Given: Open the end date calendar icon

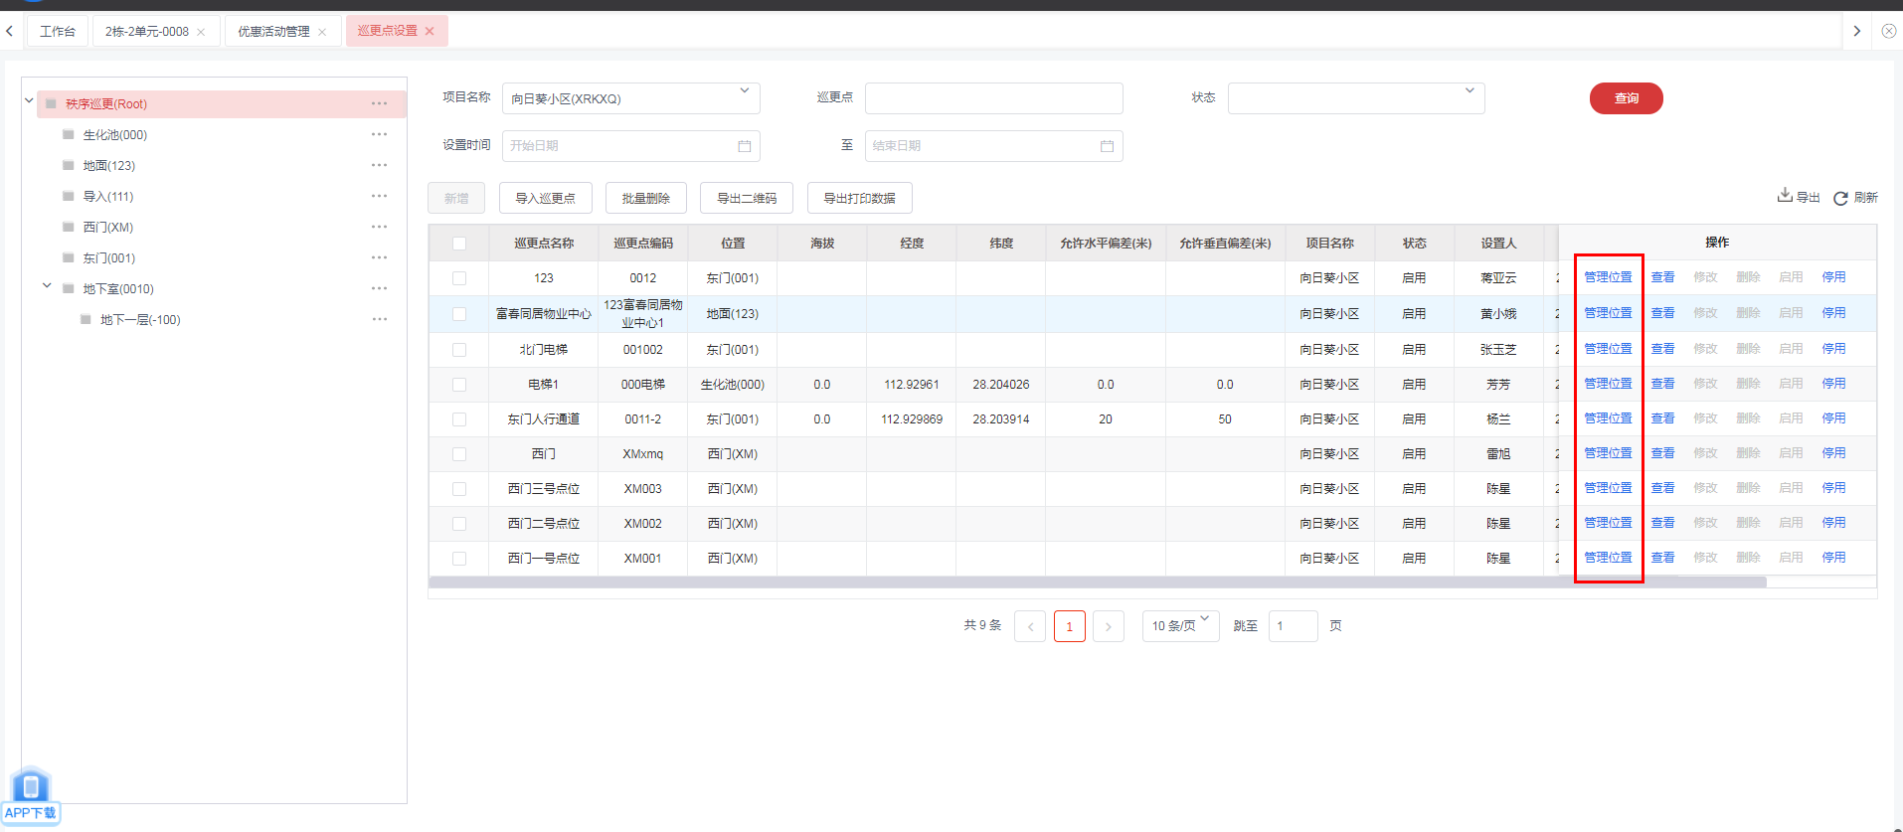Looking at the screenshot, I should 1107,146.
